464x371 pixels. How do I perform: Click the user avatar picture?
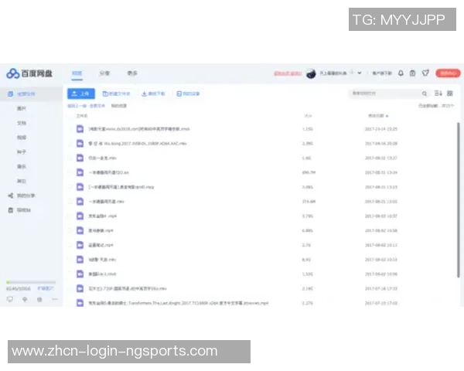(311, 73)
